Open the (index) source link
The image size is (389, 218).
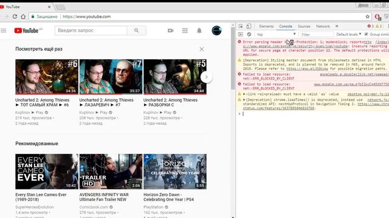click(382, 42)
